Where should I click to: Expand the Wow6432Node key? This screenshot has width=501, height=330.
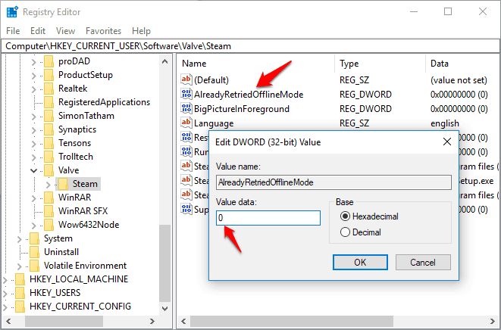click(x=34, y=226)
